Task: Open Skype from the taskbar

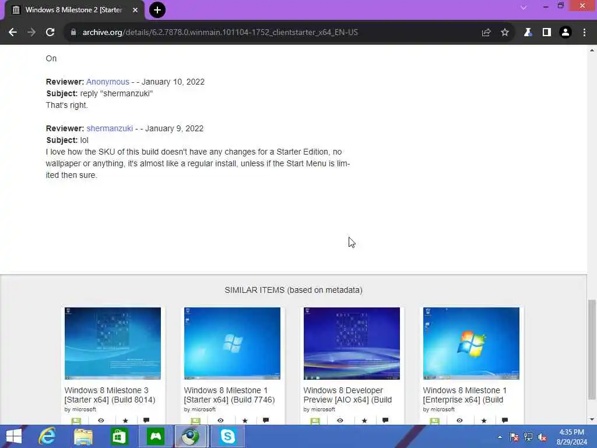Action: coord(227,436)
